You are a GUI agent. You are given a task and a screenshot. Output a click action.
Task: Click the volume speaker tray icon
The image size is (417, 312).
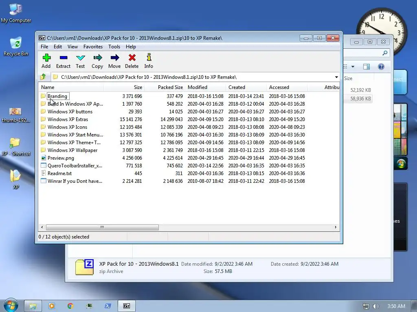pyautogui.click(x=375, y=306)
